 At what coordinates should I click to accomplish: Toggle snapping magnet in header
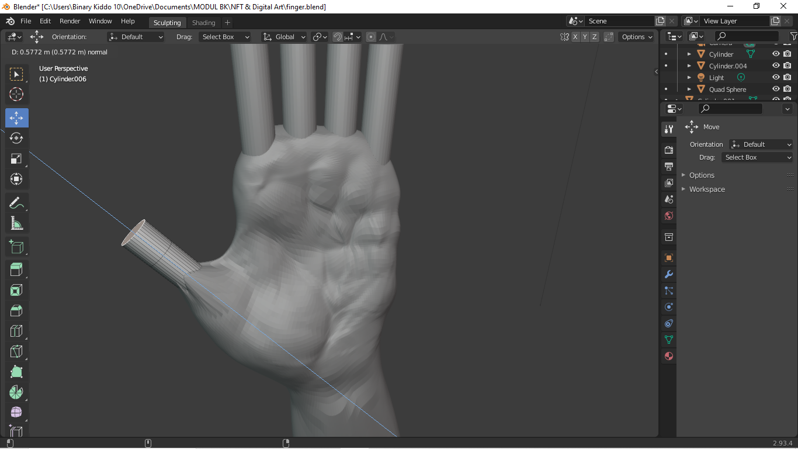338,37
